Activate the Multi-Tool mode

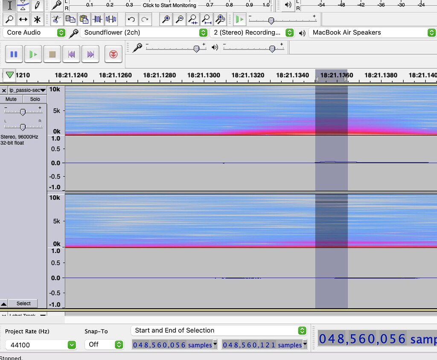click(38, 20)
